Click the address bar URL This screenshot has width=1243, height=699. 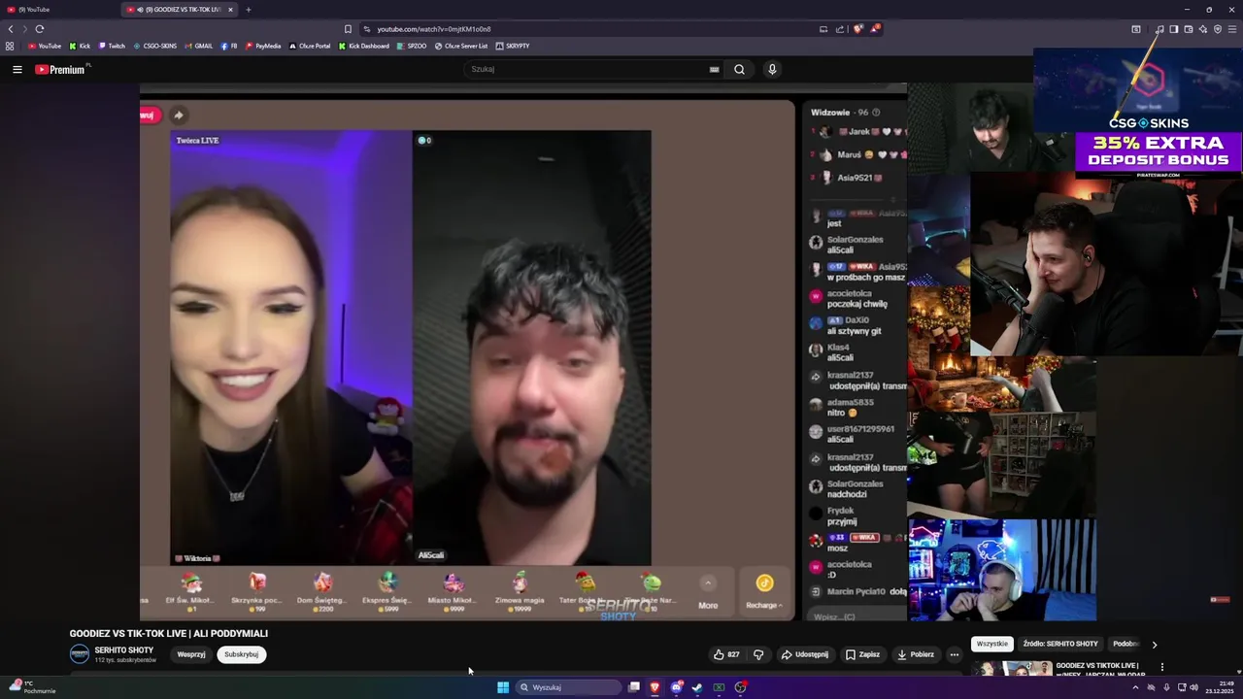434,29
